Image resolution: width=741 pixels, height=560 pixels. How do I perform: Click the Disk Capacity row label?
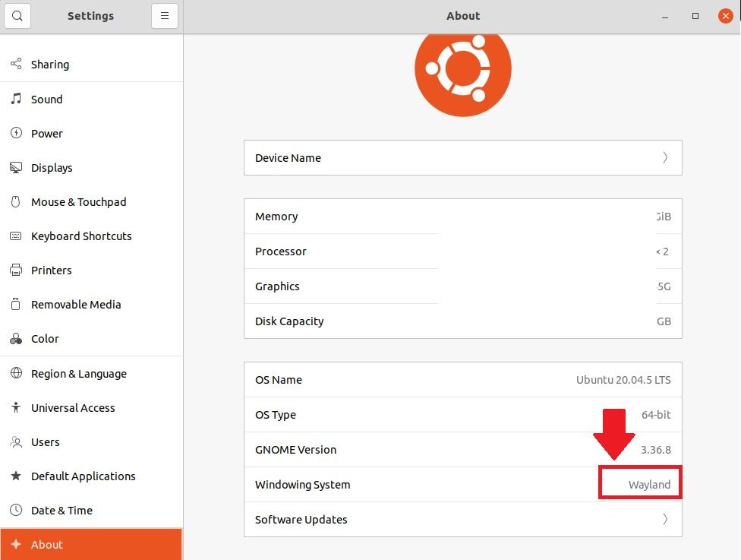click(289, 321)
